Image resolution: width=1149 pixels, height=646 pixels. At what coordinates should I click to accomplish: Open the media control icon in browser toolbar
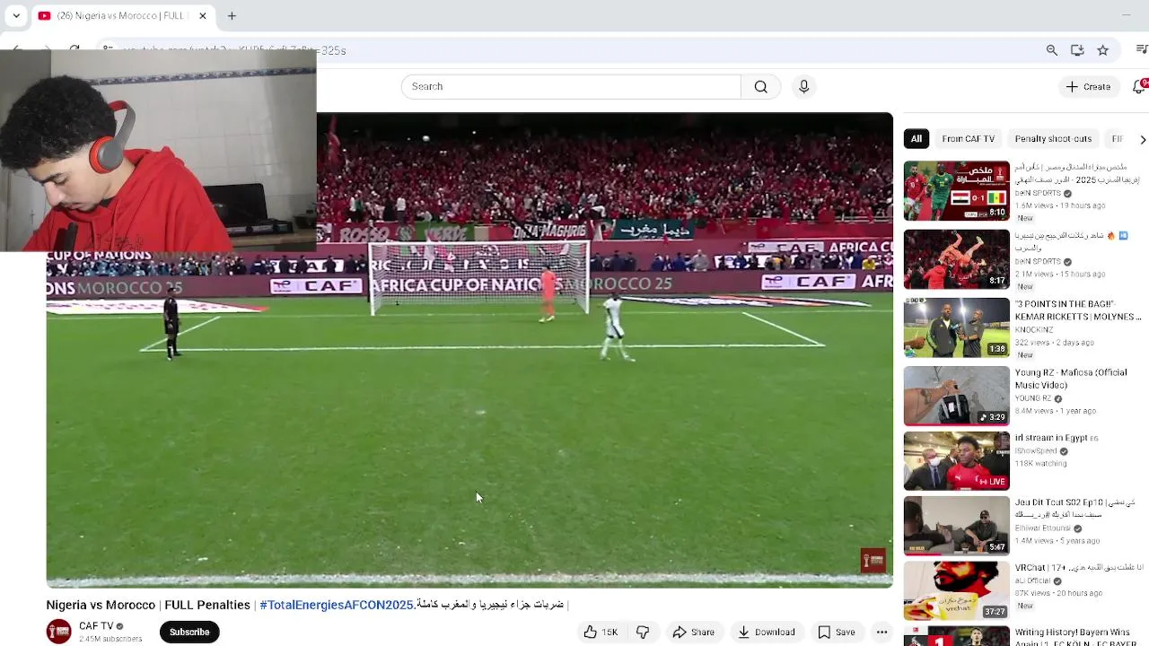1141,50
